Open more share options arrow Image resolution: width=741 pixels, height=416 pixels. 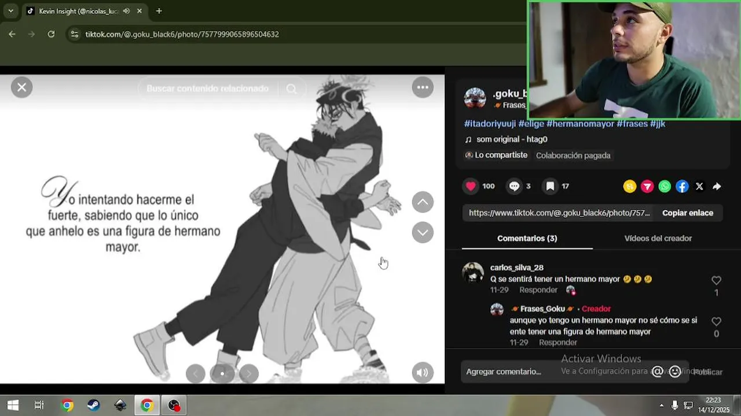[717, 186]
